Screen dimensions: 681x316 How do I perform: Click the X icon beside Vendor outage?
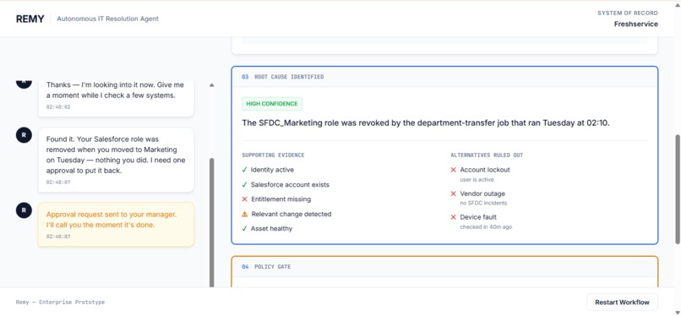(x=454, y=193)
